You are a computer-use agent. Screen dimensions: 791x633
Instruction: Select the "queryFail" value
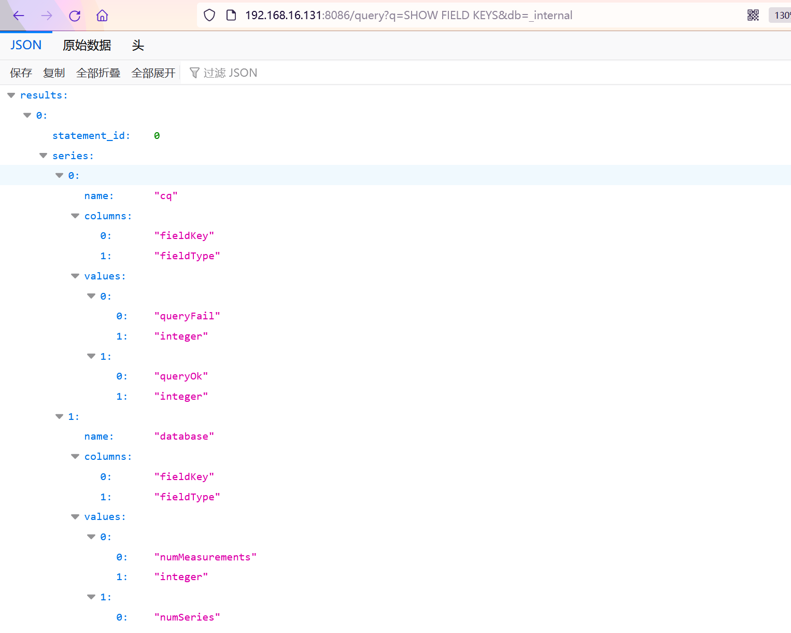point(187,316)
